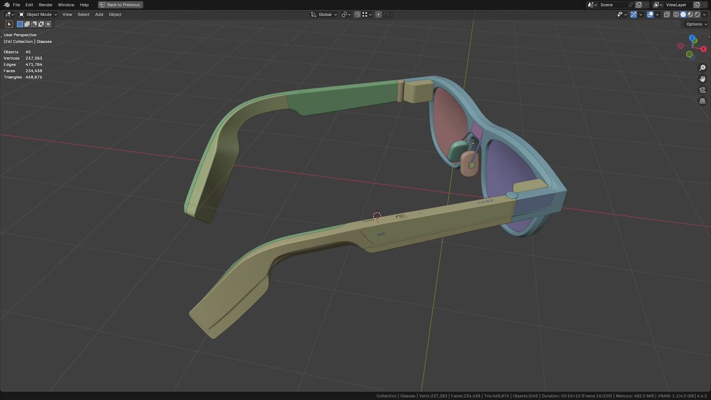This screenshot has width=711, height=400.
Task: Click the ViewLayer name field
Action: (x=678, y=5)
